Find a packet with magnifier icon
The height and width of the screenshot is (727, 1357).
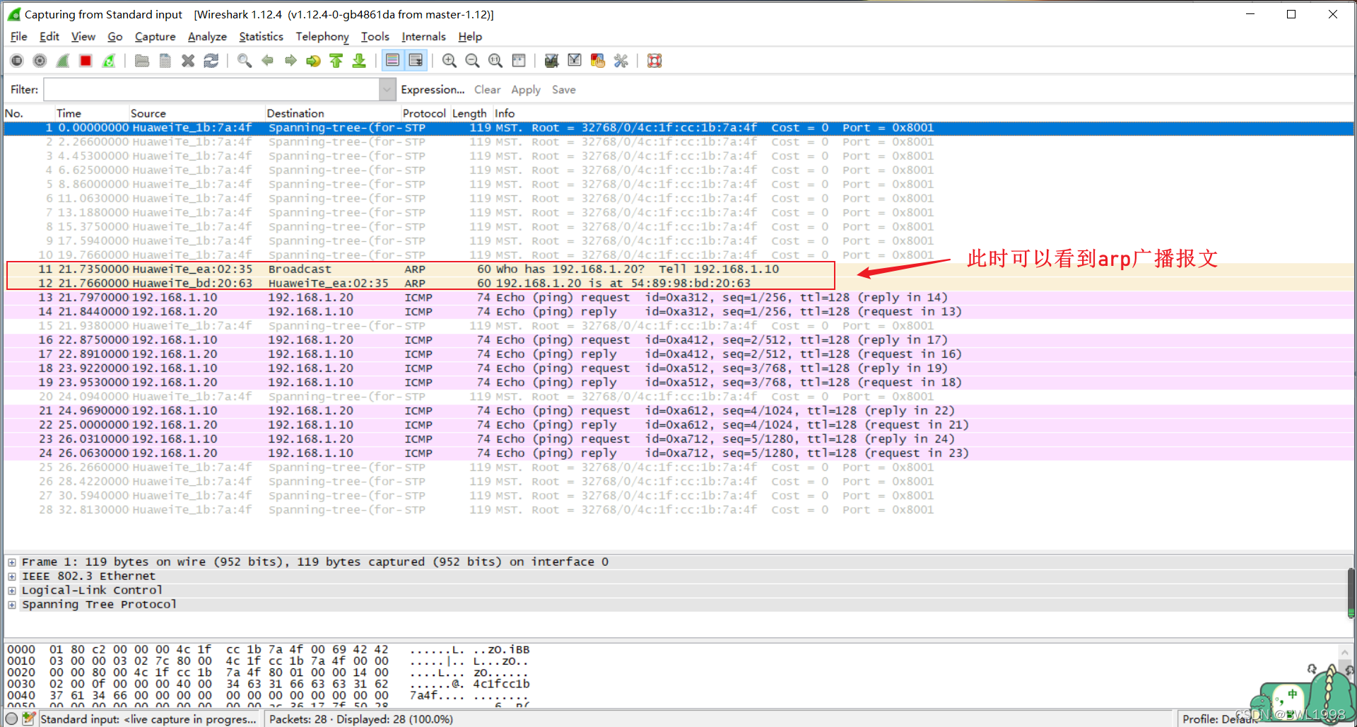tap(245, 61)
